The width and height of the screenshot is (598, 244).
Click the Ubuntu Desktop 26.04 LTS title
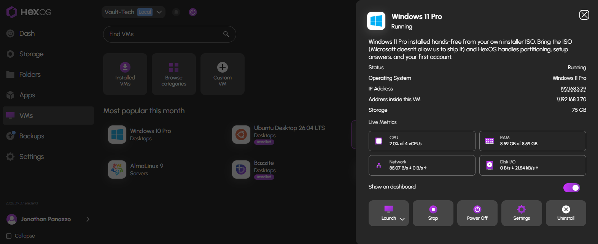pyautogui.click(x=289, y=128)
